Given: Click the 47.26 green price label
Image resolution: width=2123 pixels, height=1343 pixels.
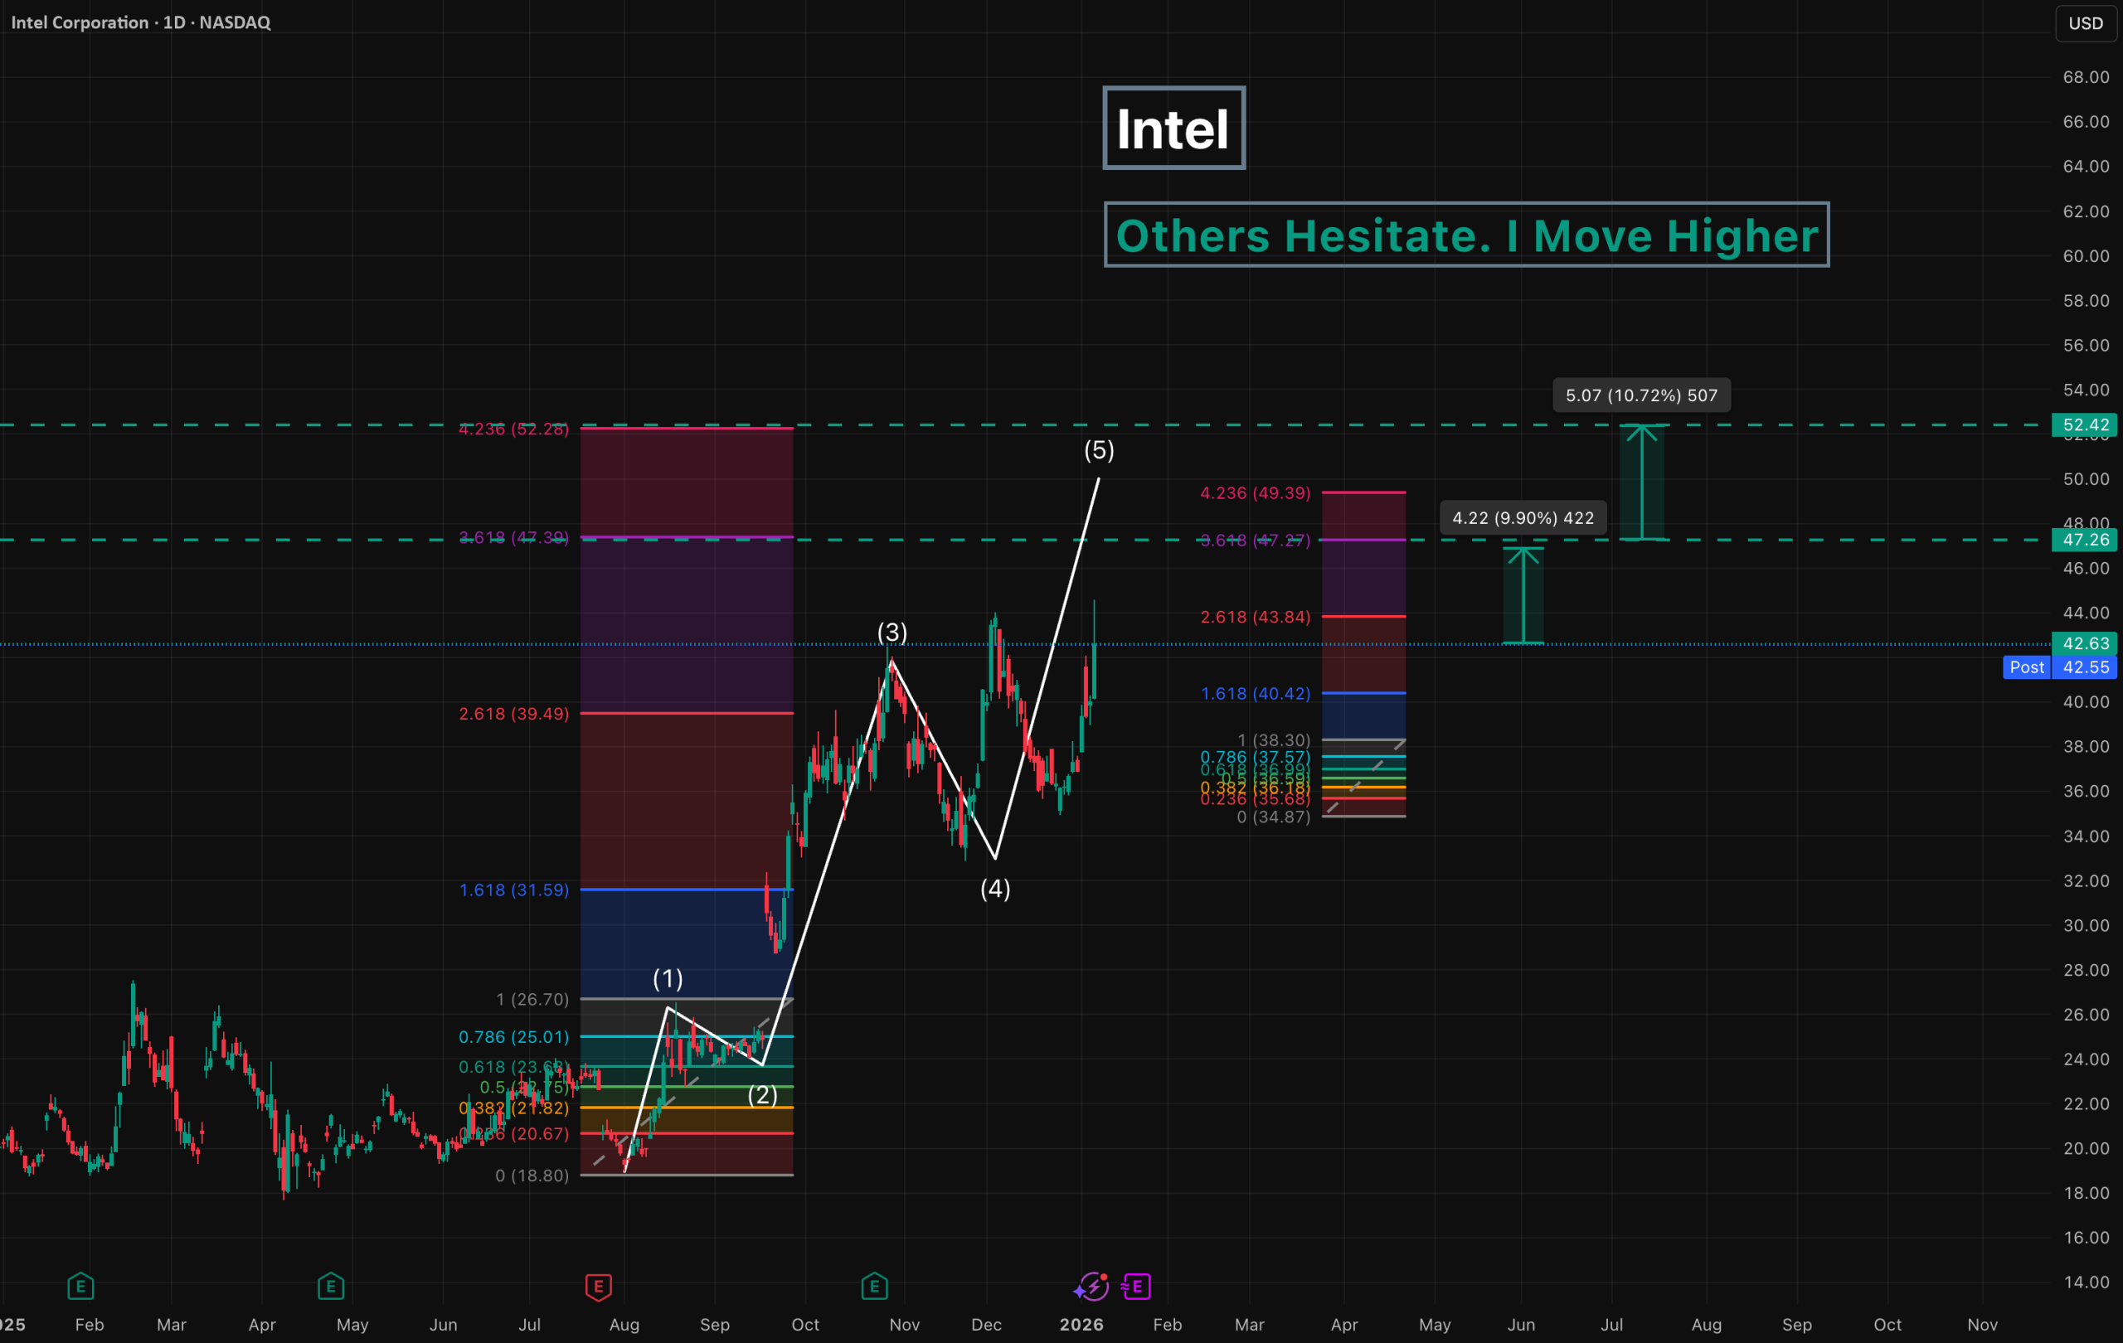Looking at the screenshot, I should 2084,540.
